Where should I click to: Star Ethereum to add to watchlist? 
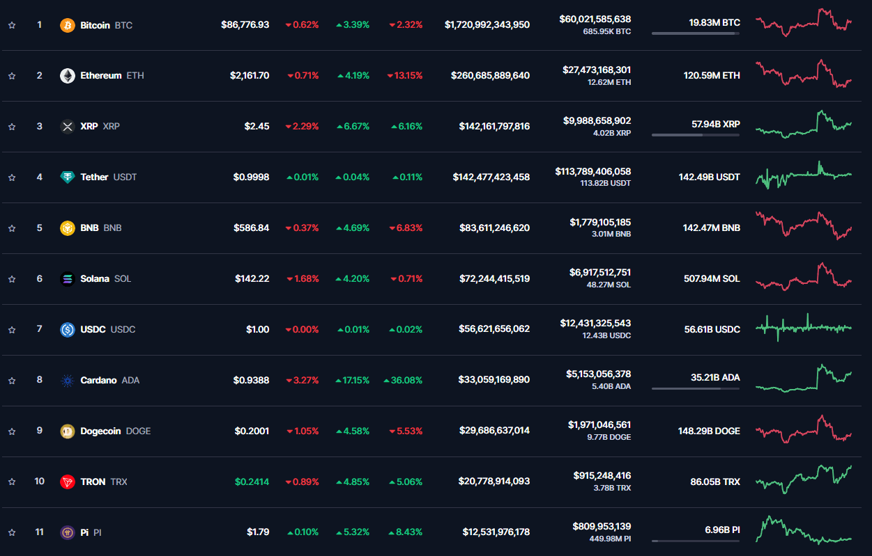click(12, 76)
